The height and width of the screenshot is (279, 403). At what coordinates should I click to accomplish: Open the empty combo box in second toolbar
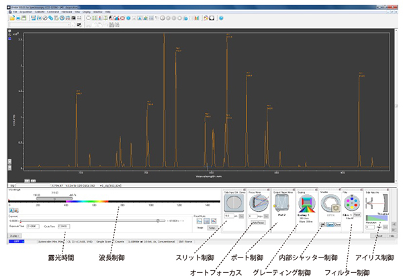[x=40, y=25]
